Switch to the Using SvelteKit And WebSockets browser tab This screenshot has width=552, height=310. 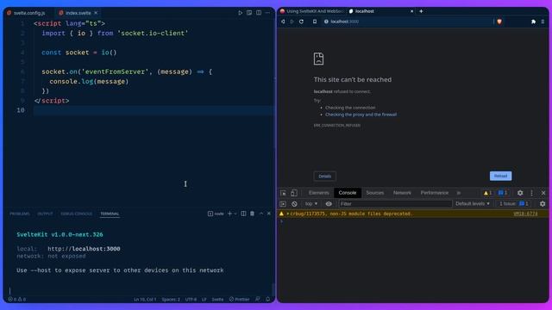click(x=312, y=11)
